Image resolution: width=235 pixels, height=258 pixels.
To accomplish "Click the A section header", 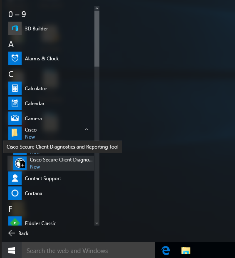I will pos(11,44).
